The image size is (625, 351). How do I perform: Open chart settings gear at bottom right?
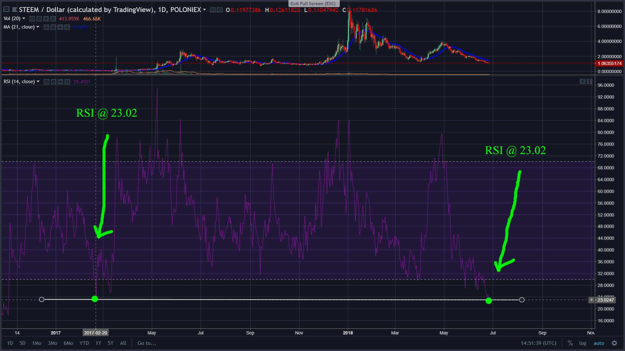(614, 343)
